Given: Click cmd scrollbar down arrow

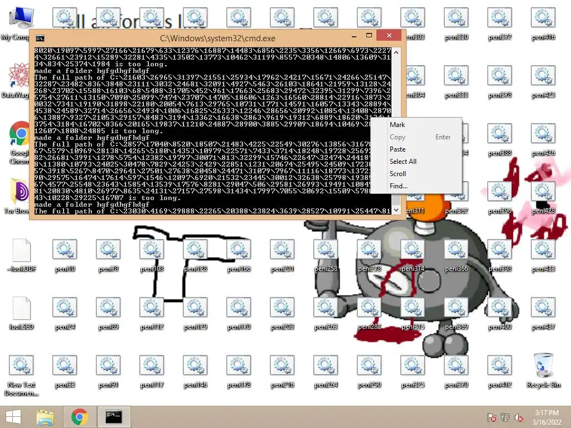Looking at the screenshot, I should click(x=396, y=210).
